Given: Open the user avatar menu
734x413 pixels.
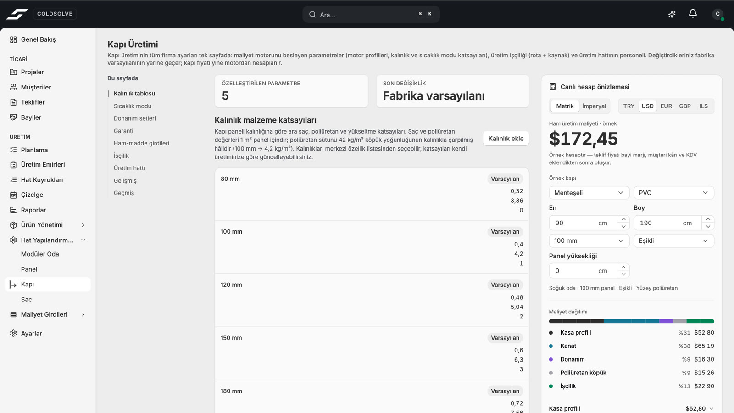Looking at the screenshot, I should (718, 14).
